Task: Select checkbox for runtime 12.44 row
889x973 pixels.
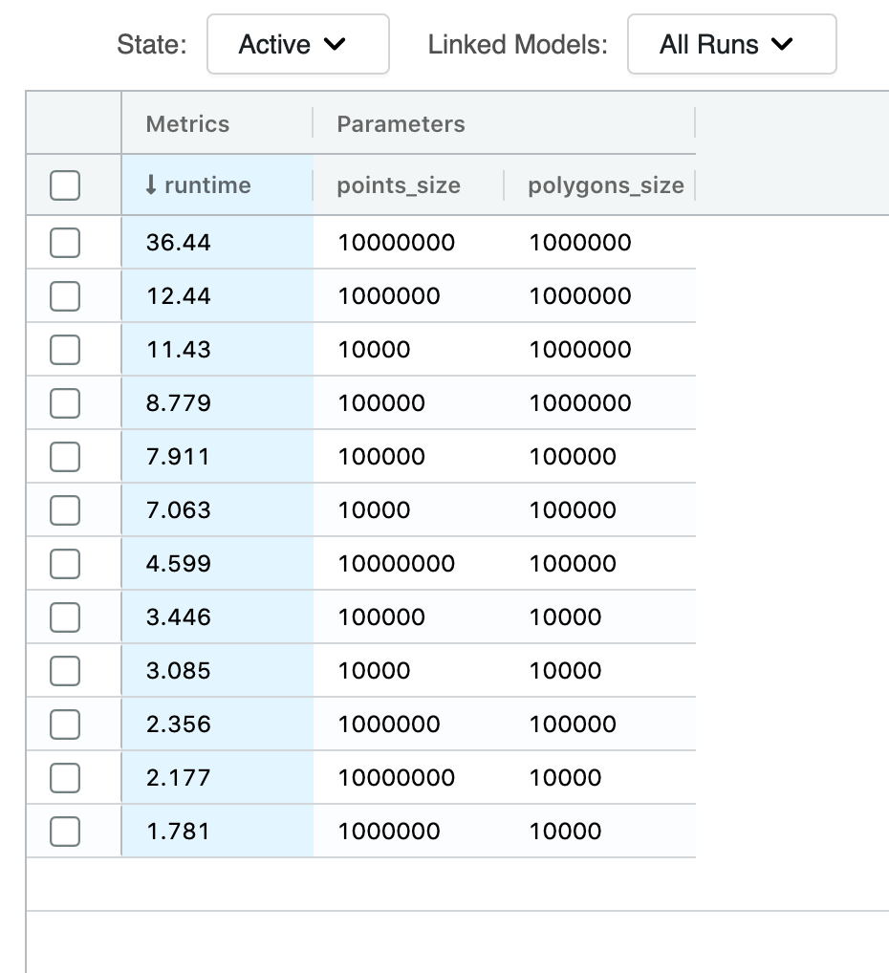Action: point(65,296)
